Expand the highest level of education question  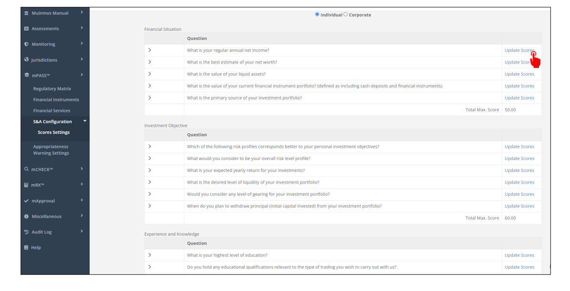coord(150,255)
